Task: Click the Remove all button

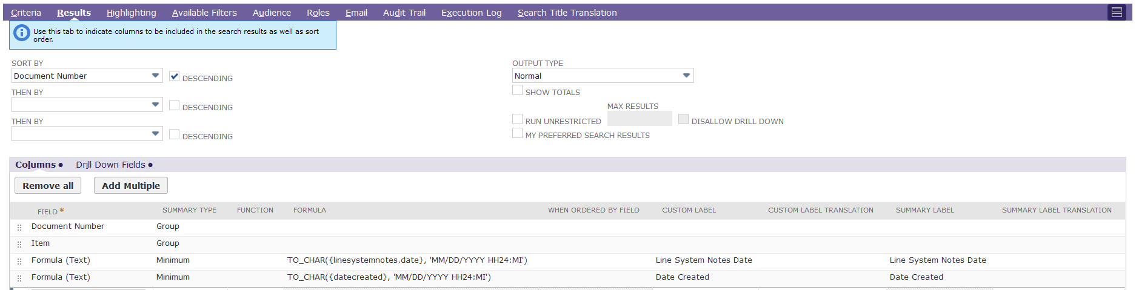Action: (x=48, y=185)
